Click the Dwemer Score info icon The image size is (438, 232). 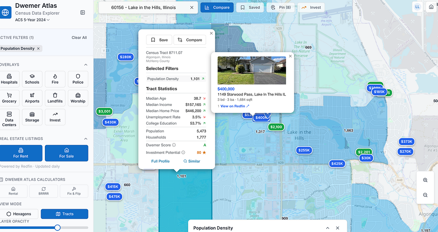pyautogui.click(x=174, y=145)
